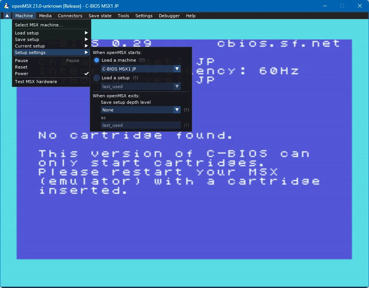
Task: Open the C-BIOS MSX1 JP machine dropdown
Action: coord(141,69)
